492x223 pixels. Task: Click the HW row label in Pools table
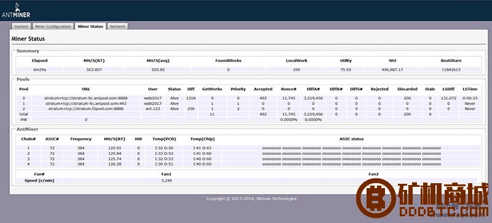pos(23,119)
